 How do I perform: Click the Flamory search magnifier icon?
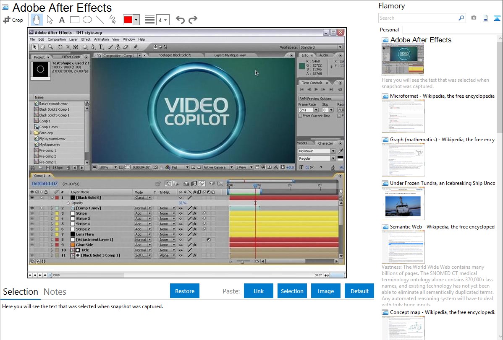point(461,18)
